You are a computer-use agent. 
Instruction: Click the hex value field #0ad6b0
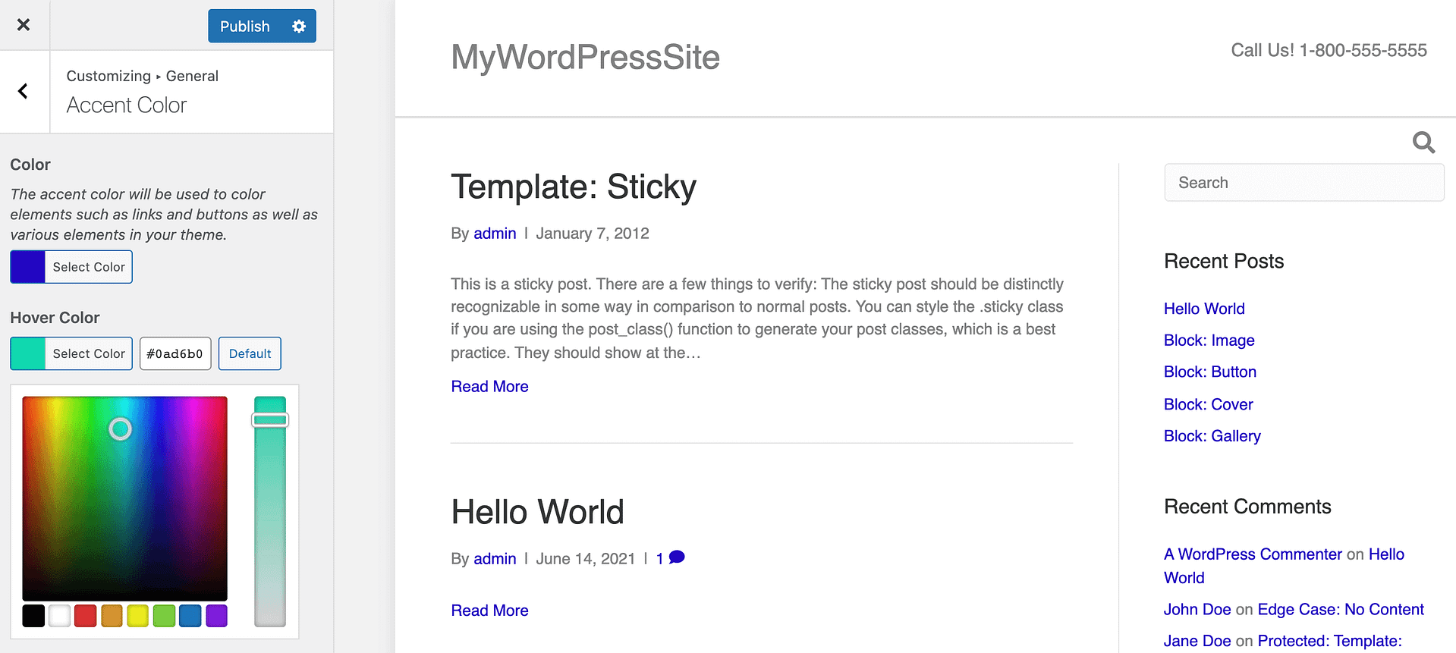click(175, 353)
